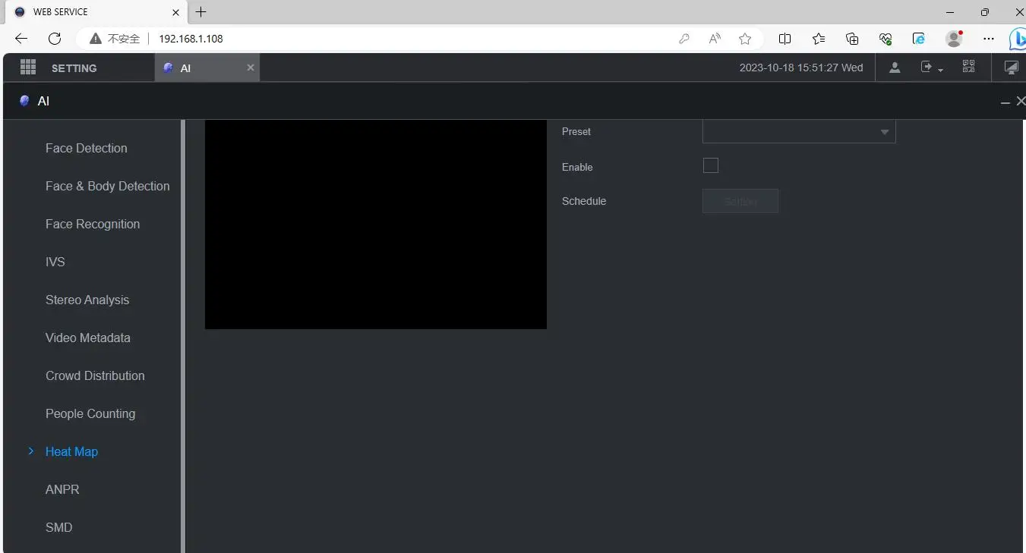Open the favorites list icon

[x=819, y=39]
